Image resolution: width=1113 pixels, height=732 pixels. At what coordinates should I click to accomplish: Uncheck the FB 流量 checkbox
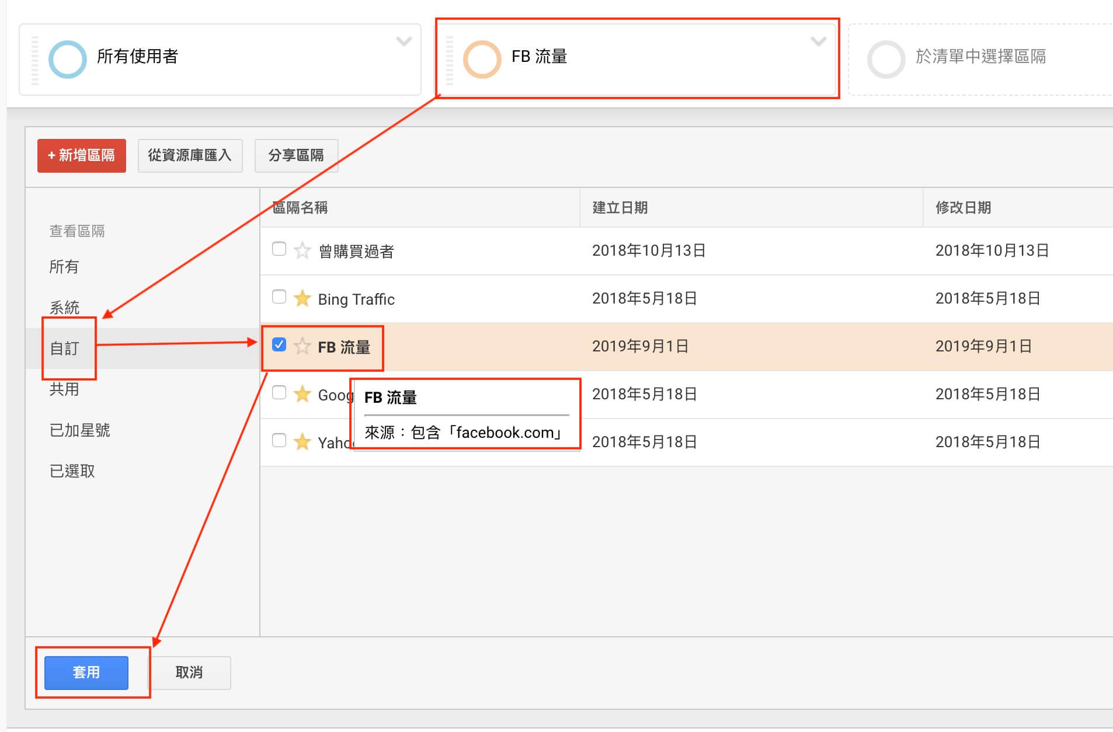click(279, 345)
